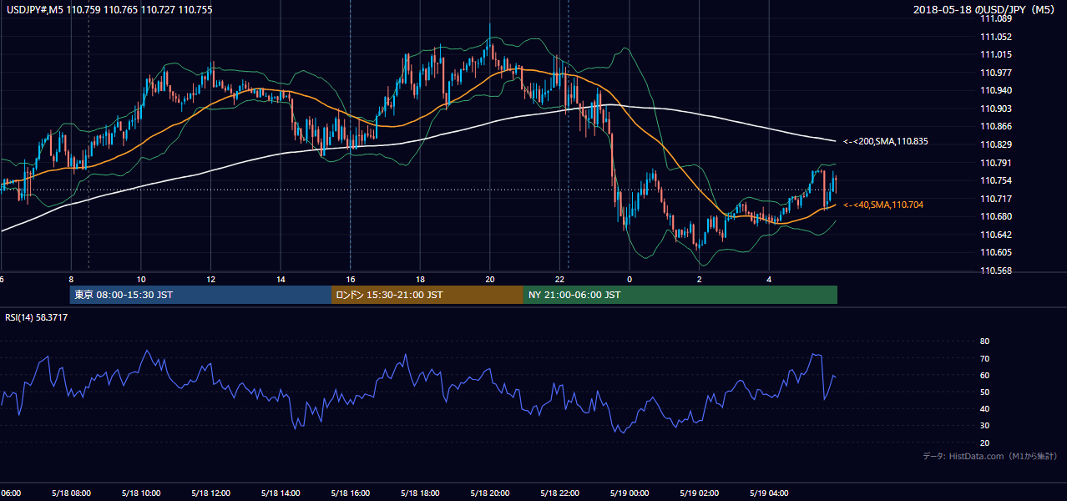1067x501 pixels.
Task: Click the 5/19 04:00 time axis label
Action: click(769, 493)
